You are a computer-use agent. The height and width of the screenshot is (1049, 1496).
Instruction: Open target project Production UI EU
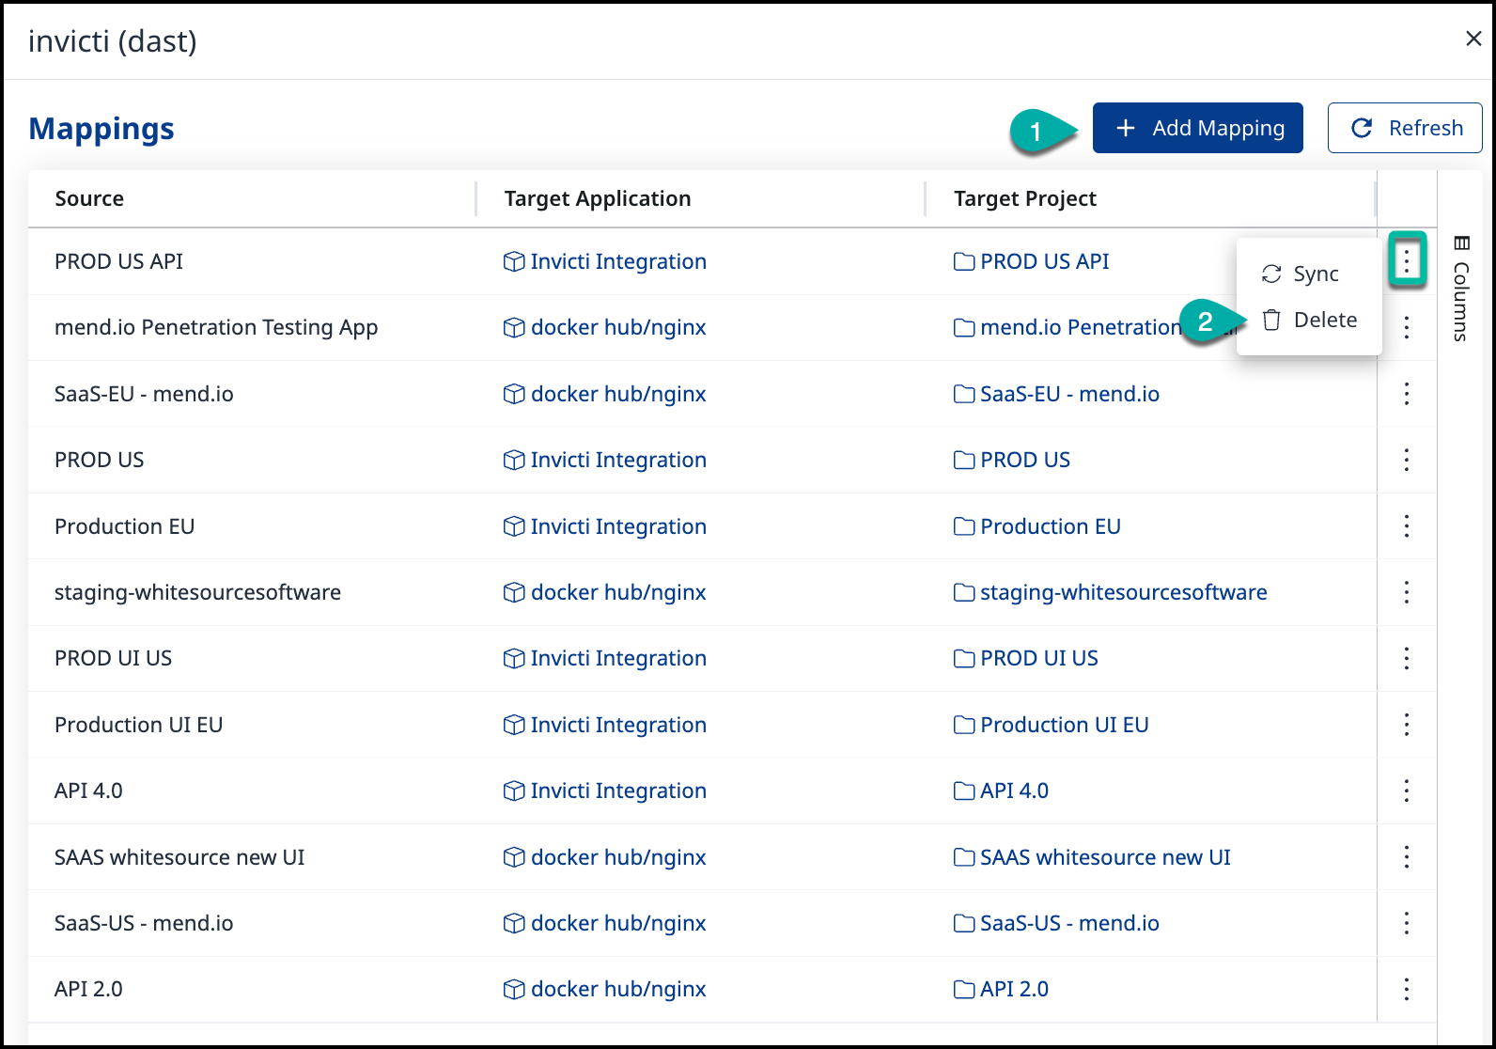[x=1063, y=725]
